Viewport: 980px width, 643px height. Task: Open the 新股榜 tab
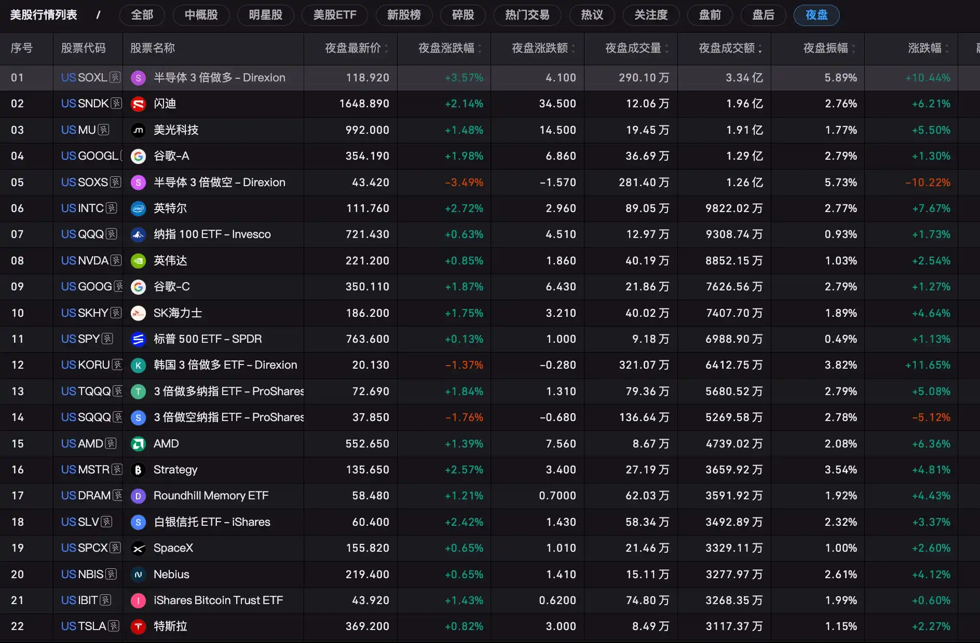404,15
